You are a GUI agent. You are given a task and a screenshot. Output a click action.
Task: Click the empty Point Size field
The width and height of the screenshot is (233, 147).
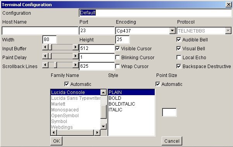(169, 112)
